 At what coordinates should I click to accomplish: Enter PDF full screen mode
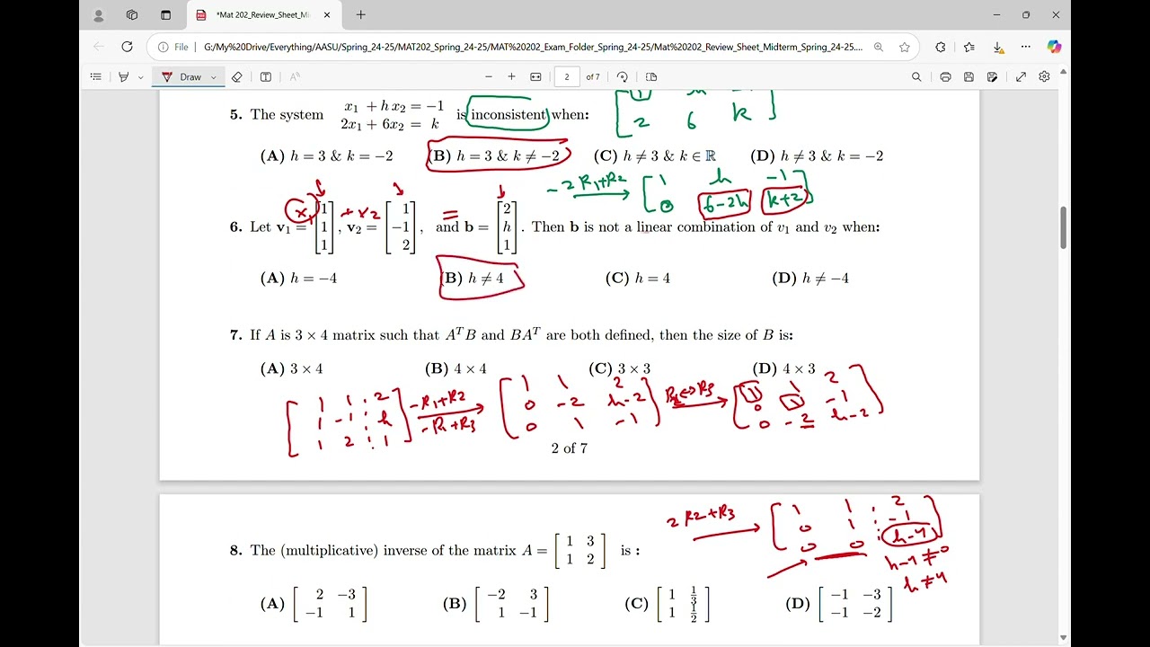click(1021, 77)
